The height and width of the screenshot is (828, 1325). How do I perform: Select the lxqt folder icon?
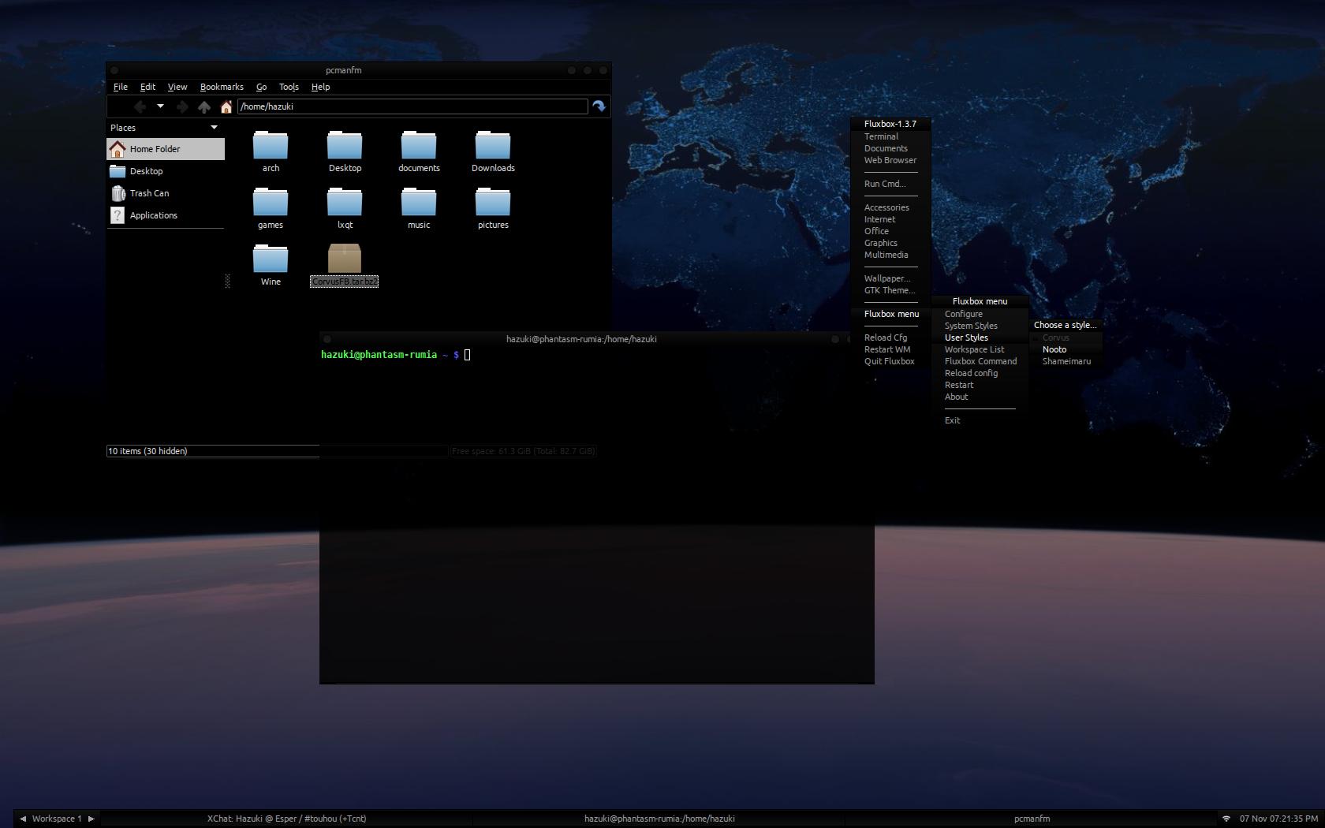tap(345, 203)
